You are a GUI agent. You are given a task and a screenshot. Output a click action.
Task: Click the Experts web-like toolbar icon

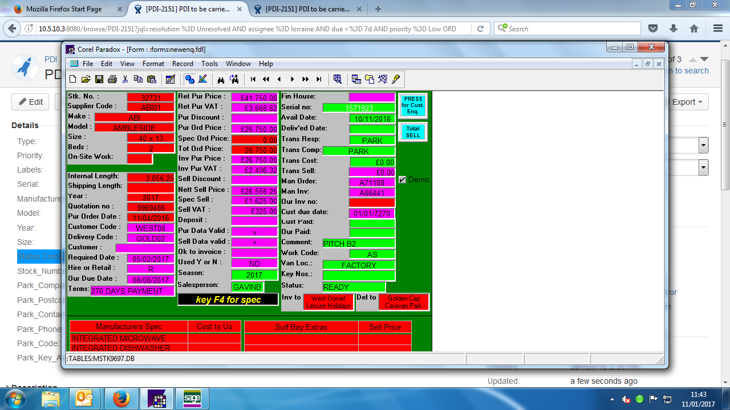(x=382, y=79)
